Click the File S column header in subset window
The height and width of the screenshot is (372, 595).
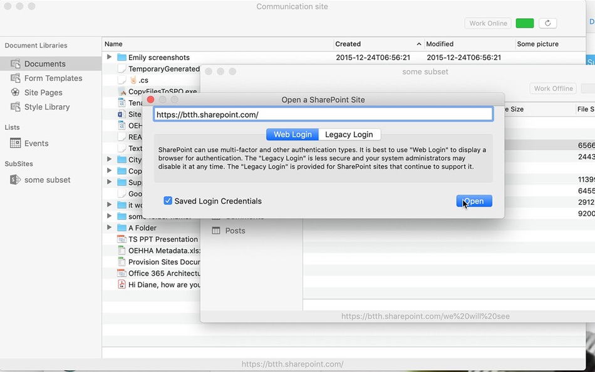(x=586, y=110)
